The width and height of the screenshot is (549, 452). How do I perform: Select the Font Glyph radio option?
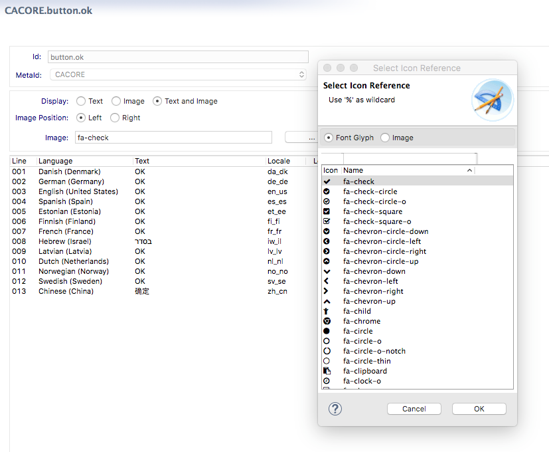329,138
